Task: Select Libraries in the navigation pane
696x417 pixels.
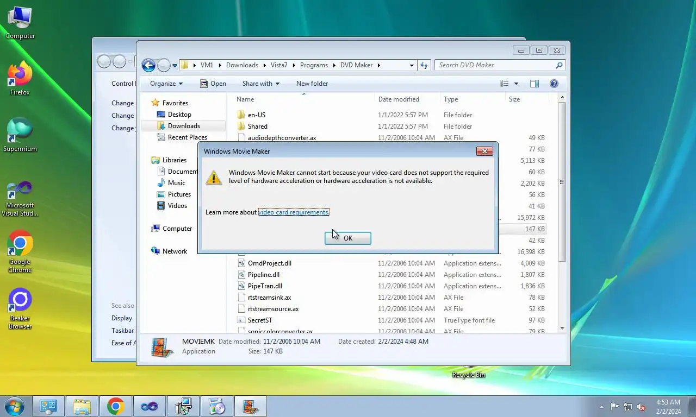Action: coord(169,160)
